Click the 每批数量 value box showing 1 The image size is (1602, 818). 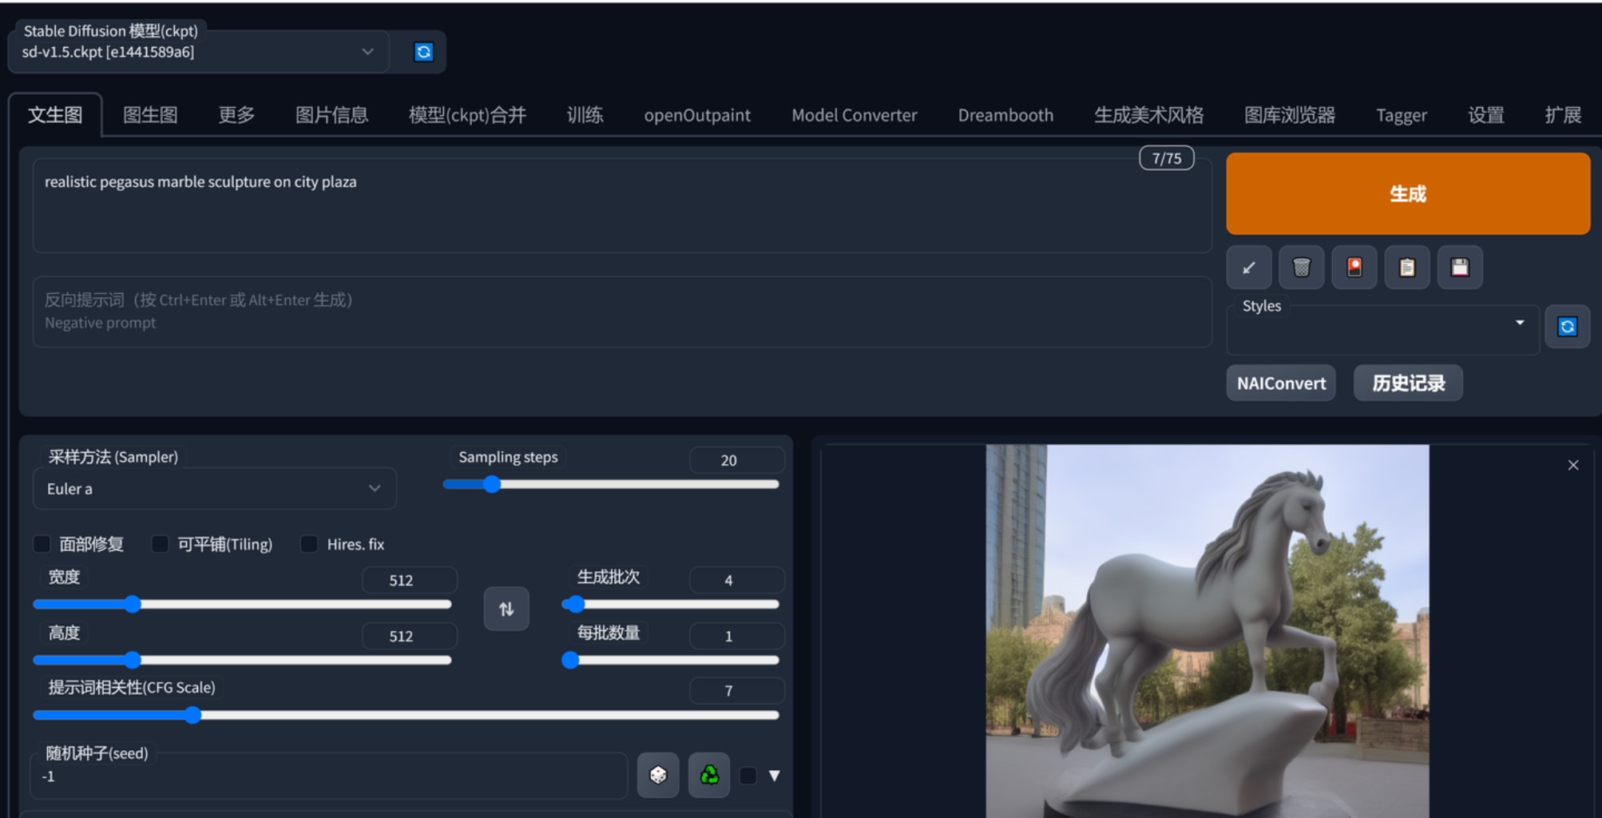pos(736,636)
